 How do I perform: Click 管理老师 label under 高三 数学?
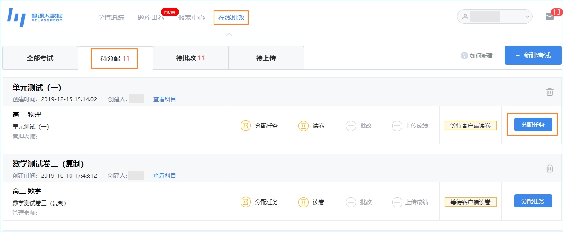(x=25, y=213)
